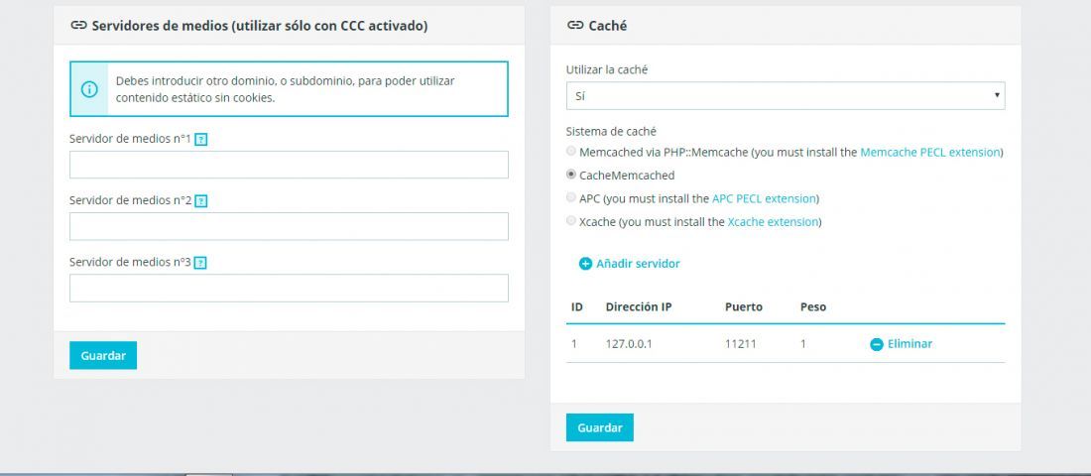Click the Dirección IP column header
This screenshot has height=476, width=1091.
(x=639, y=306)
